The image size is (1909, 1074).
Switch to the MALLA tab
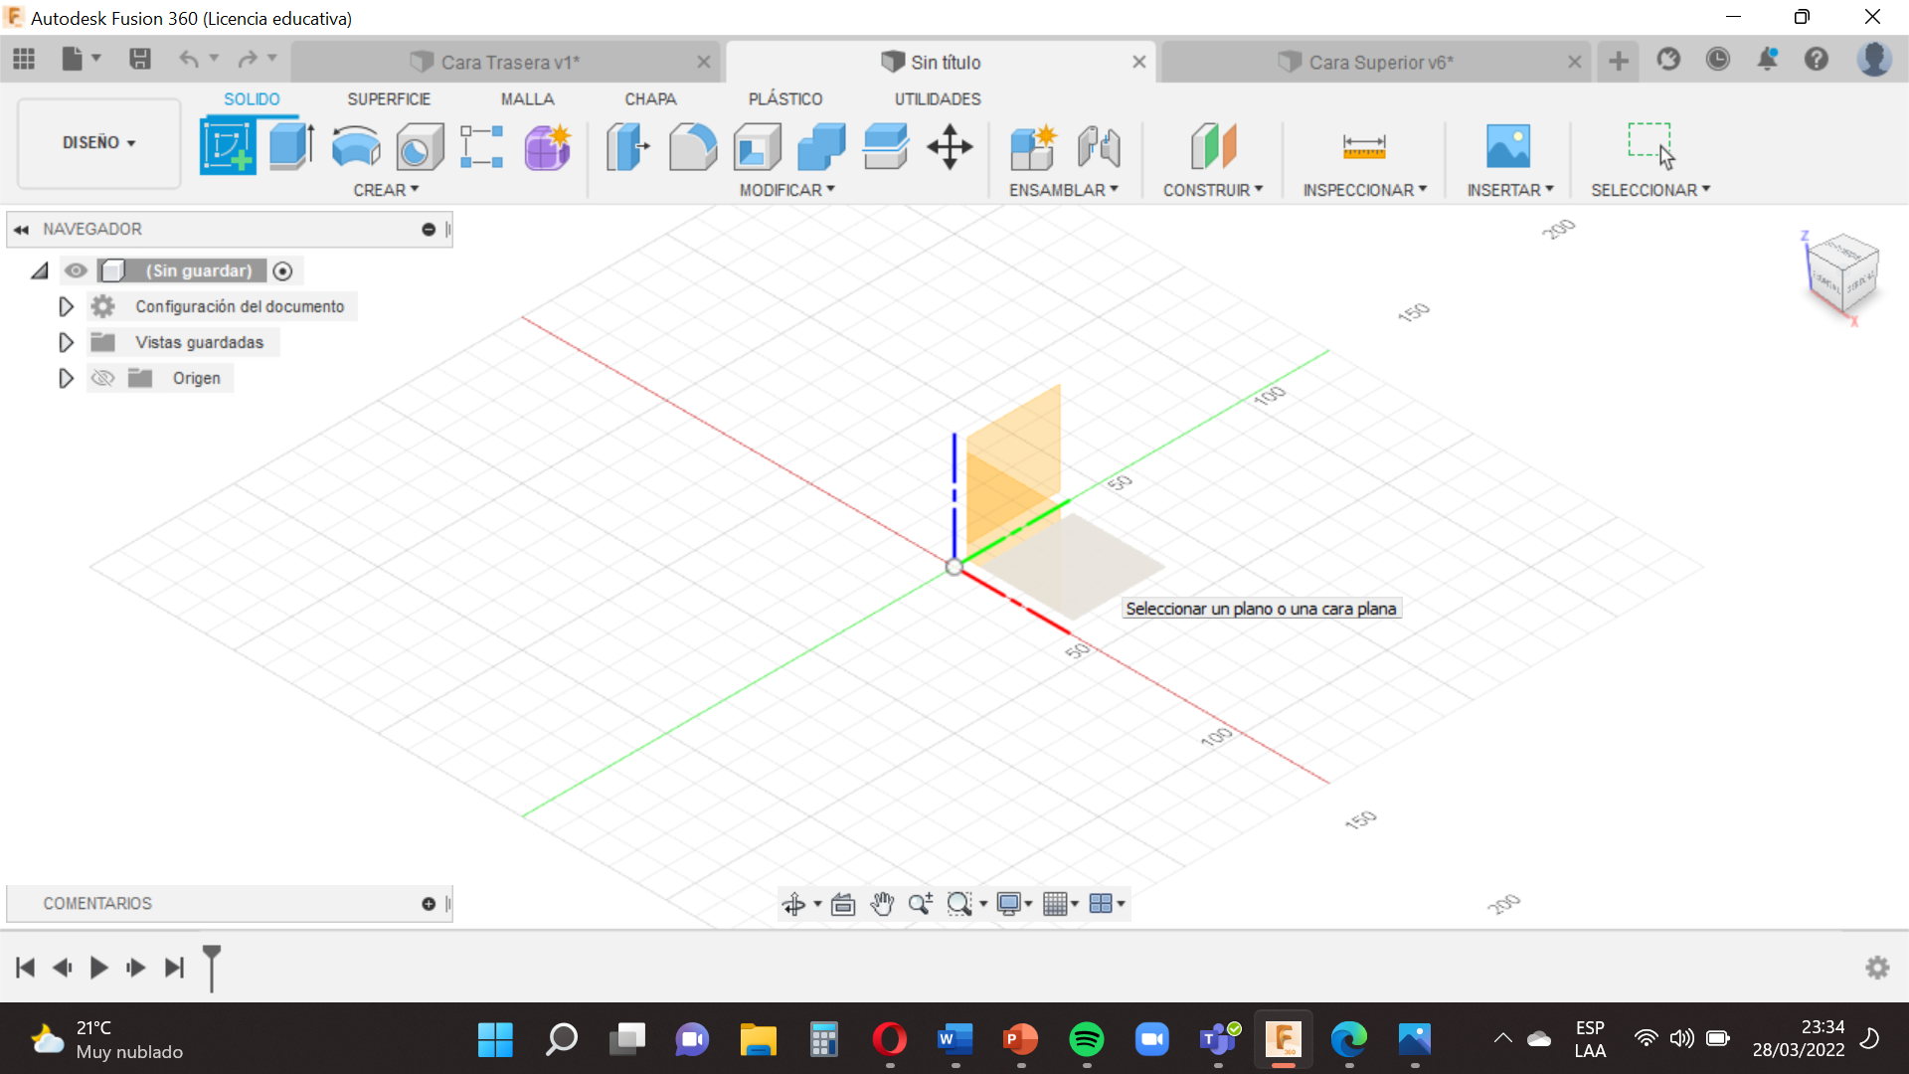pos(527,99)
